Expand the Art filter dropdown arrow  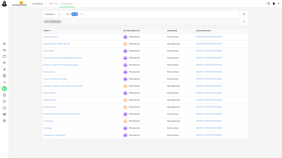click(81, 14)
